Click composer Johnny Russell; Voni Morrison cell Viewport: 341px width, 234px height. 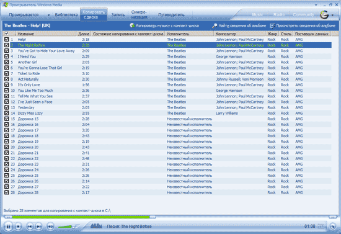coord(240,79)
